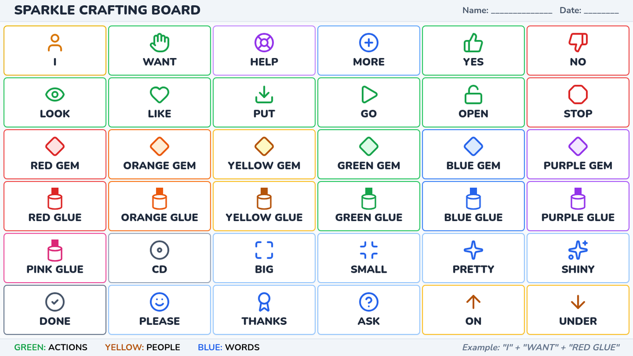Select the THANKS ribbon tile

tap(264, 310)
